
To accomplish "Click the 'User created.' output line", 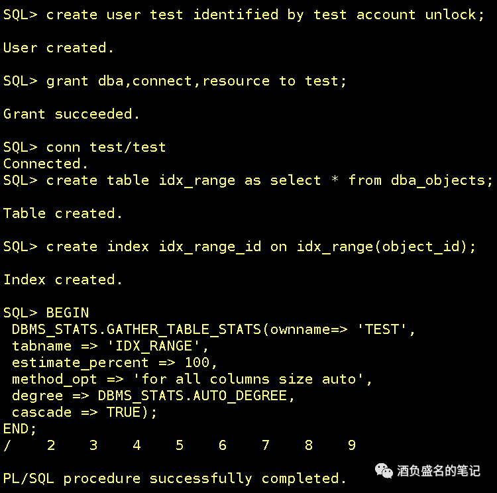I will point(58,48).
